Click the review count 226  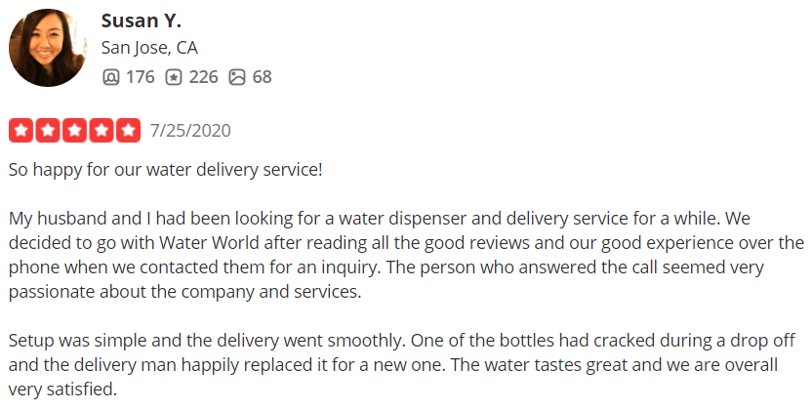203,76
